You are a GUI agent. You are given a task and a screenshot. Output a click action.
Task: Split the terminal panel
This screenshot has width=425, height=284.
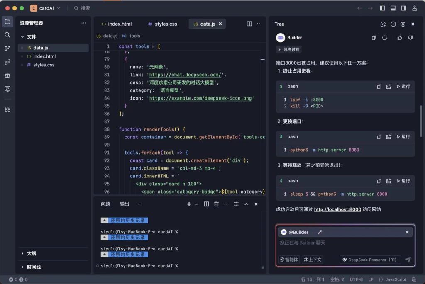click(206, 204)
